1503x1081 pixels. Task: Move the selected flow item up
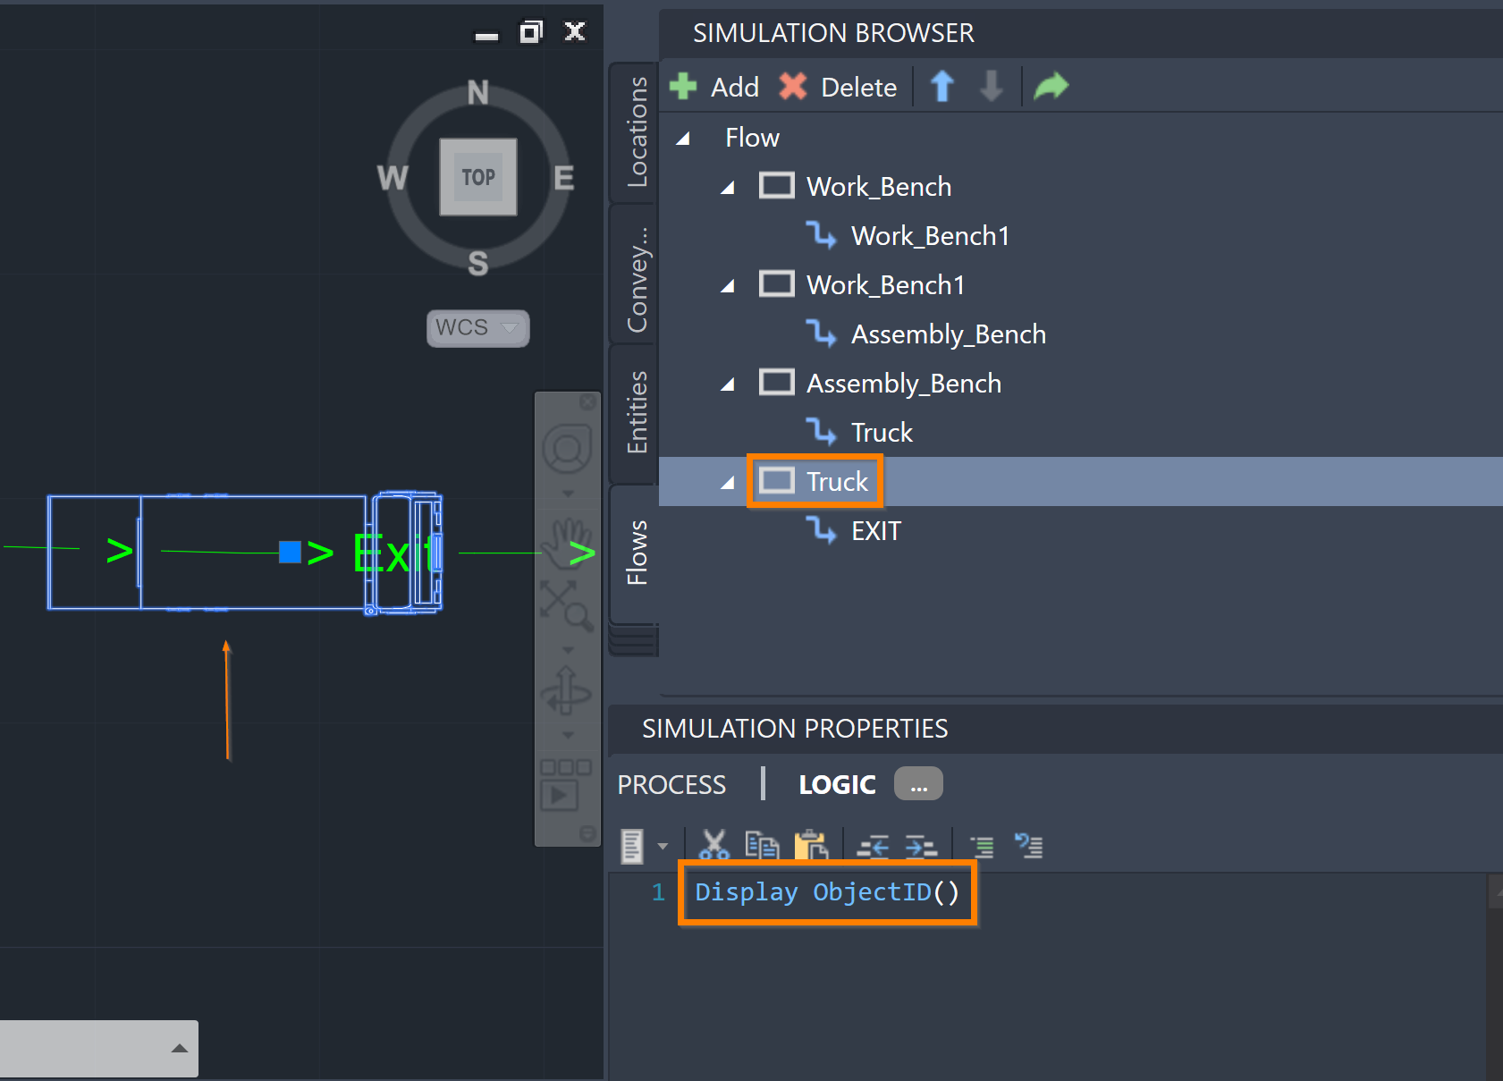[942, 87]
